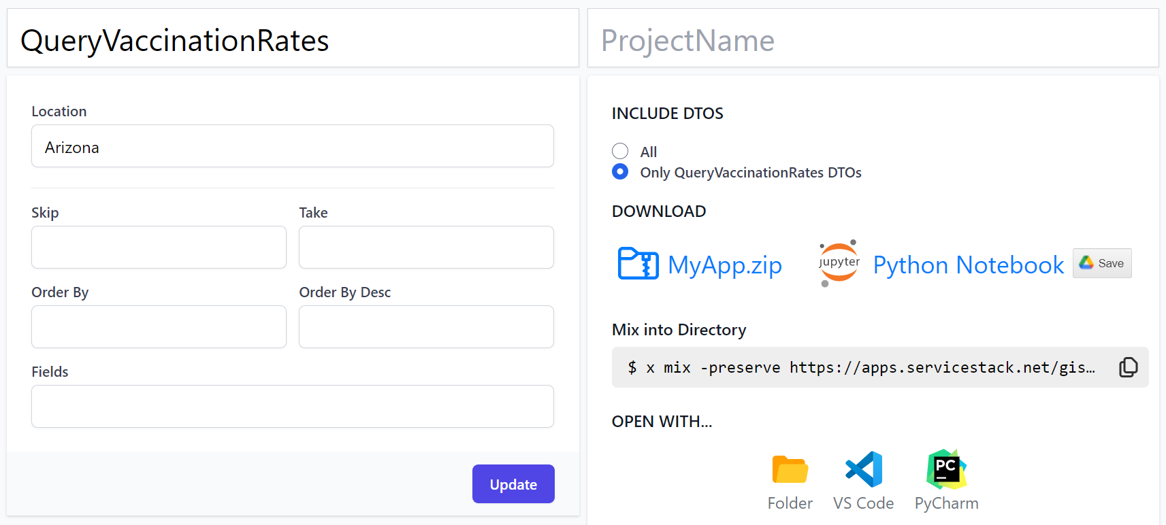Click the Order By Desc input field
The height and width of the screenshot is (525, 1166).
[x=426, y=327]
